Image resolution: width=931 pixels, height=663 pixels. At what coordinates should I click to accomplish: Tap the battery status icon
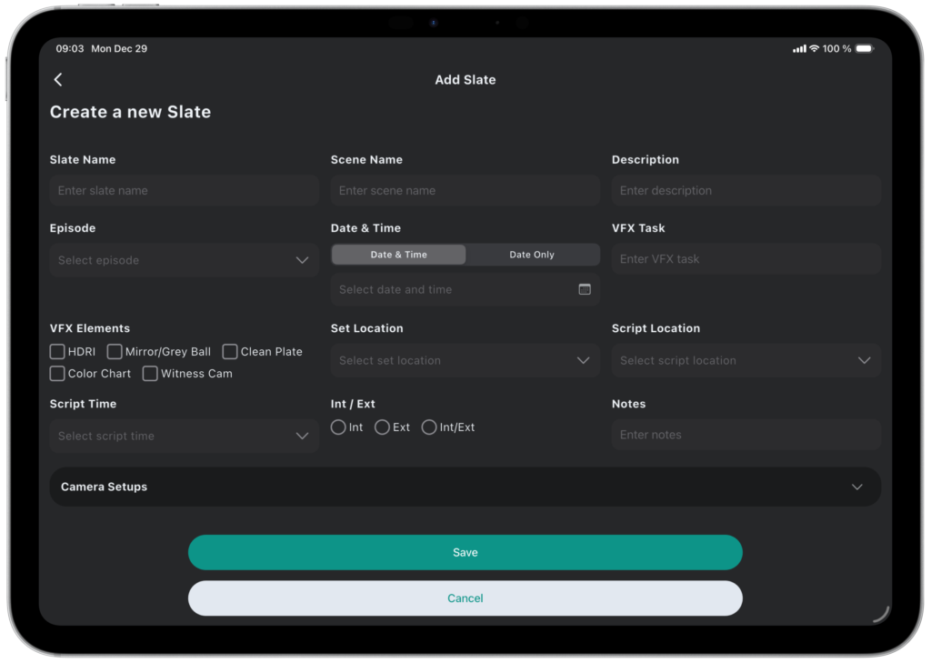[x=864, y=48]
